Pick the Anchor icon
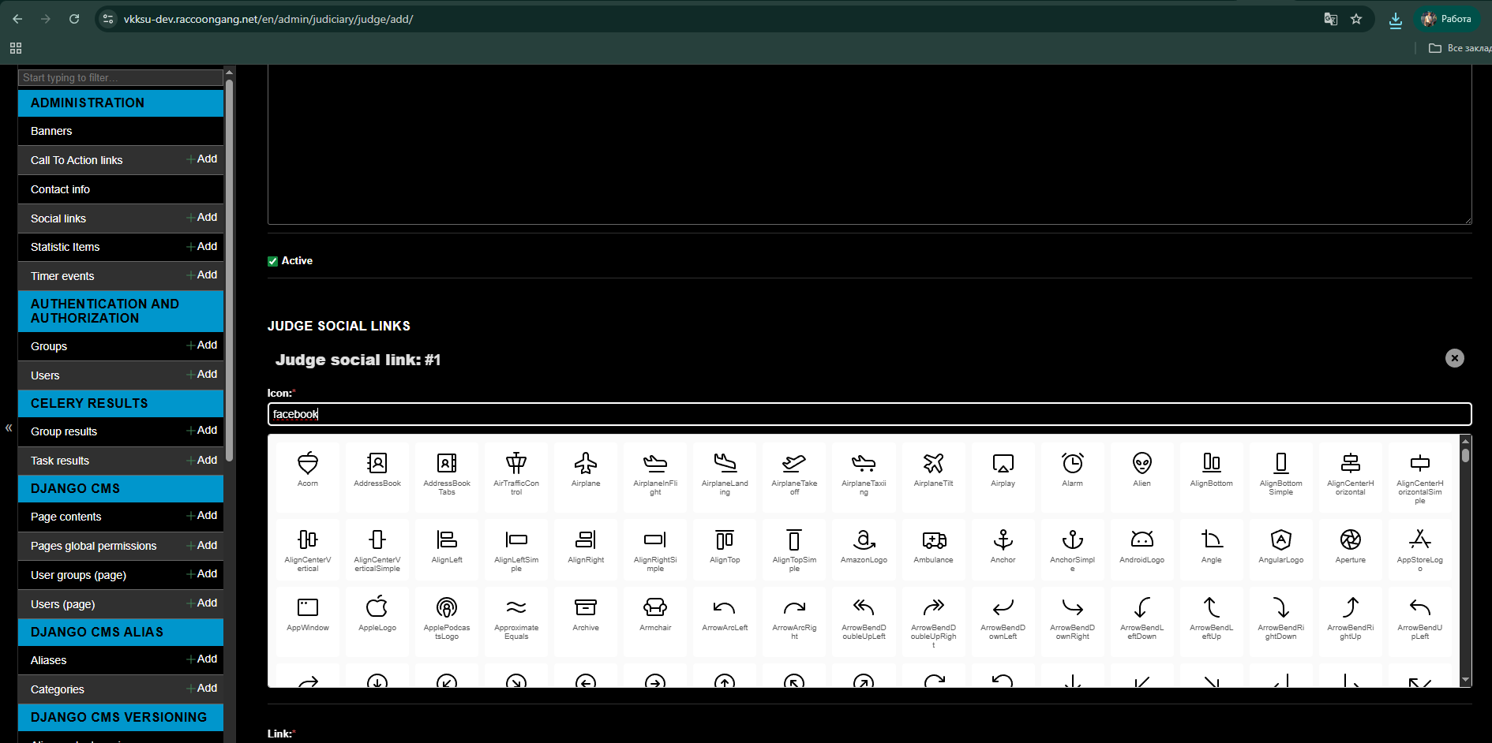The width and height of the screenshot is (1492, 743). coord(1003,545)
